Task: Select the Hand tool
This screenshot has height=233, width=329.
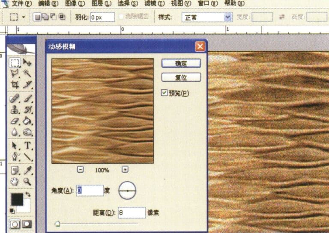Action: point(15,182)
